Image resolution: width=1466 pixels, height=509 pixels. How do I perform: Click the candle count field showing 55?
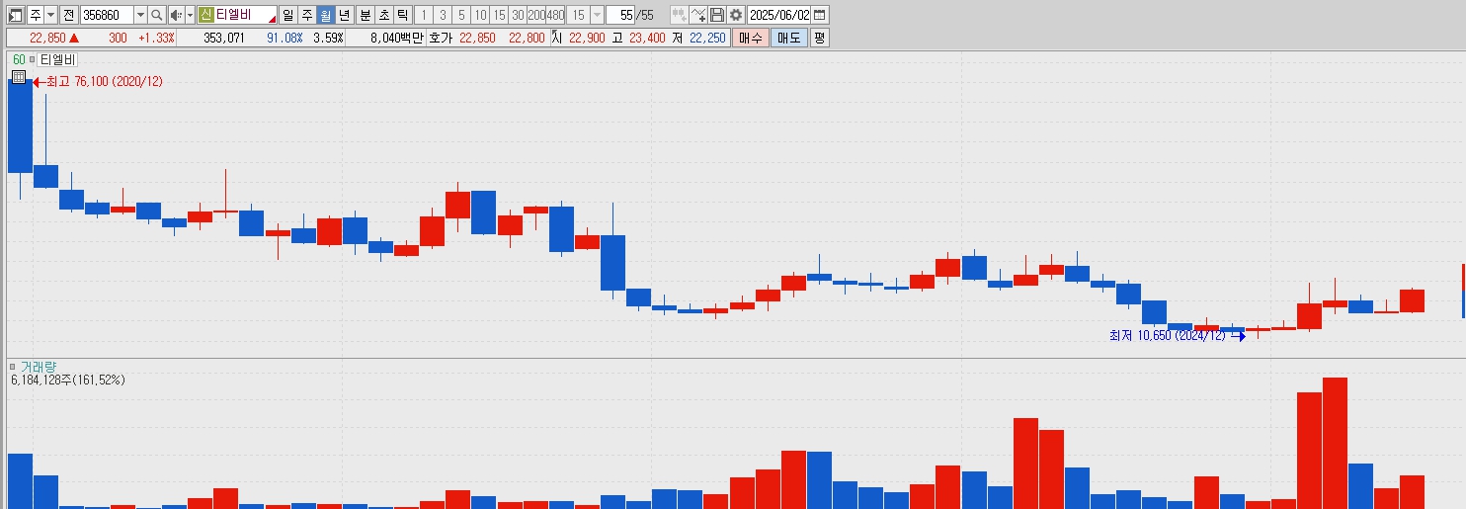tap(620, 15)
